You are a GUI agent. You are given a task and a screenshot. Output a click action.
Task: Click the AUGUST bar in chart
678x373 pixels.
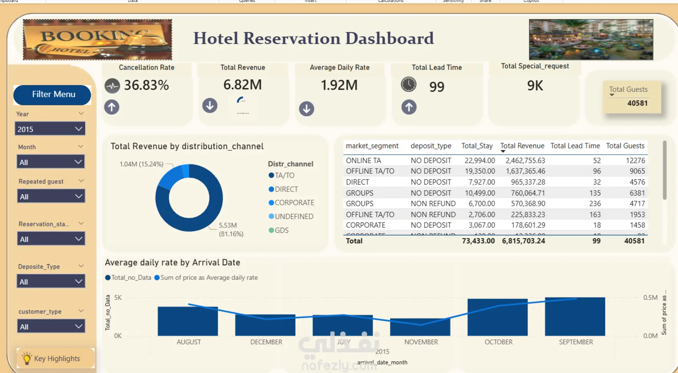pos(188,321)
